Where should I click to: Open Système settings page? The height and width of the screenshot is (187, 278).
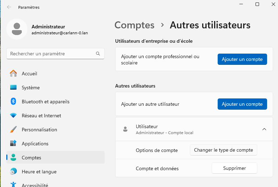click(55, 88)
